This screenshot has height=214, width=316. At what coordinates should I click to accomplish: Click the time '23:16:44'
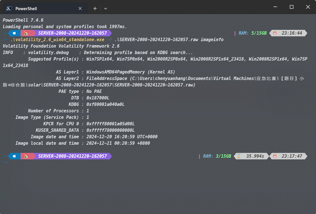(292, 33)
